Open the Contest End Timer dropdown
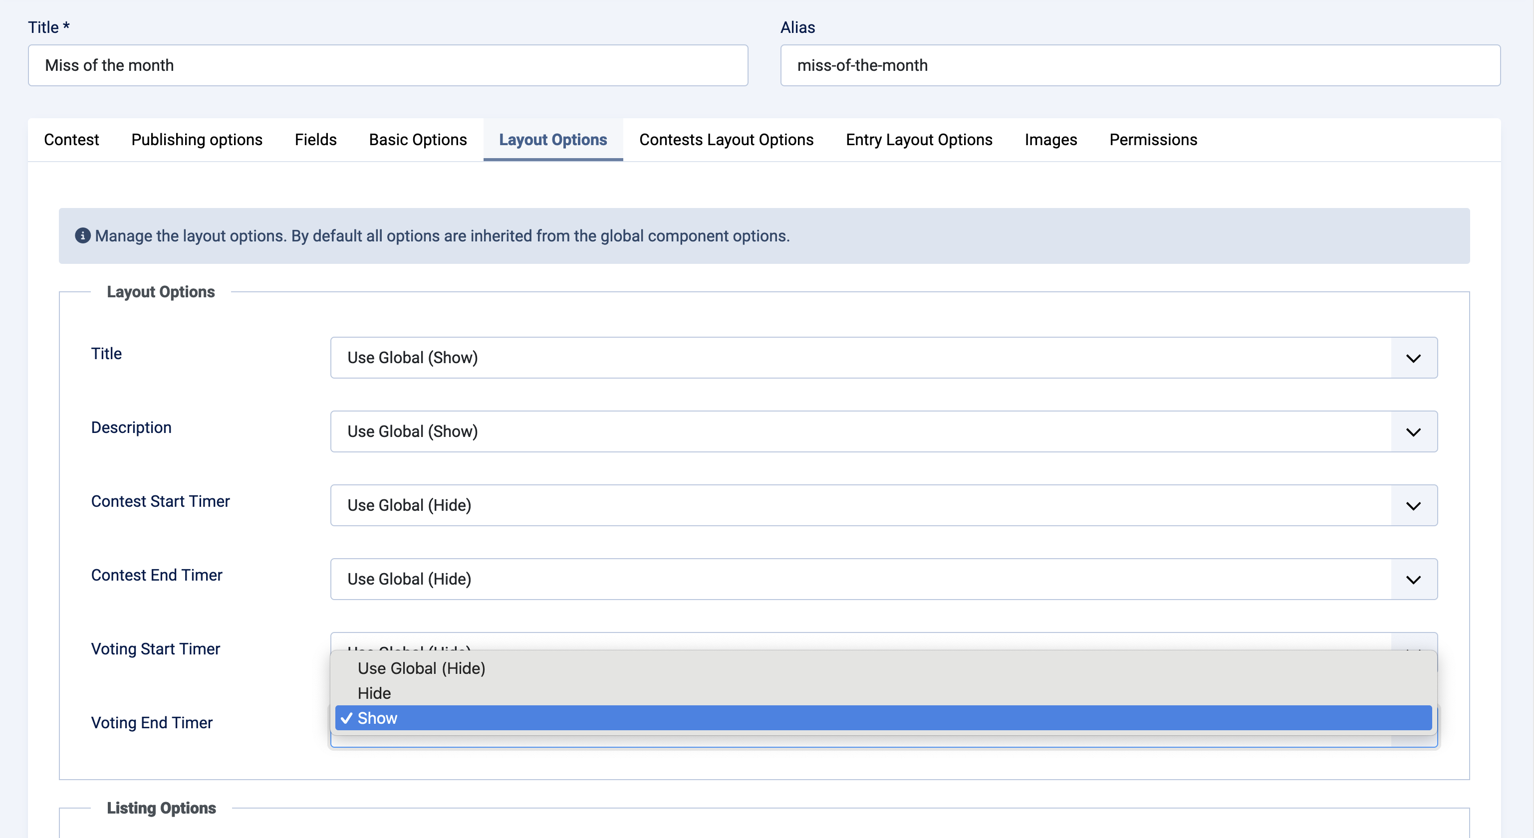1534x838 pixels. 884,579
